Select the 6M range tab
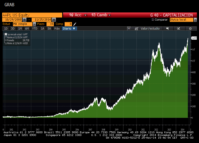Screen dimensions: 199x143 tap(27, 28)
